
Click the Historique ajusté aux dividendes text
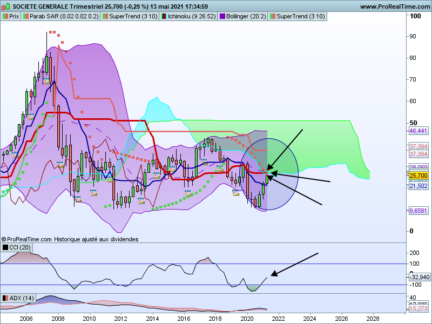click(96, 239)
